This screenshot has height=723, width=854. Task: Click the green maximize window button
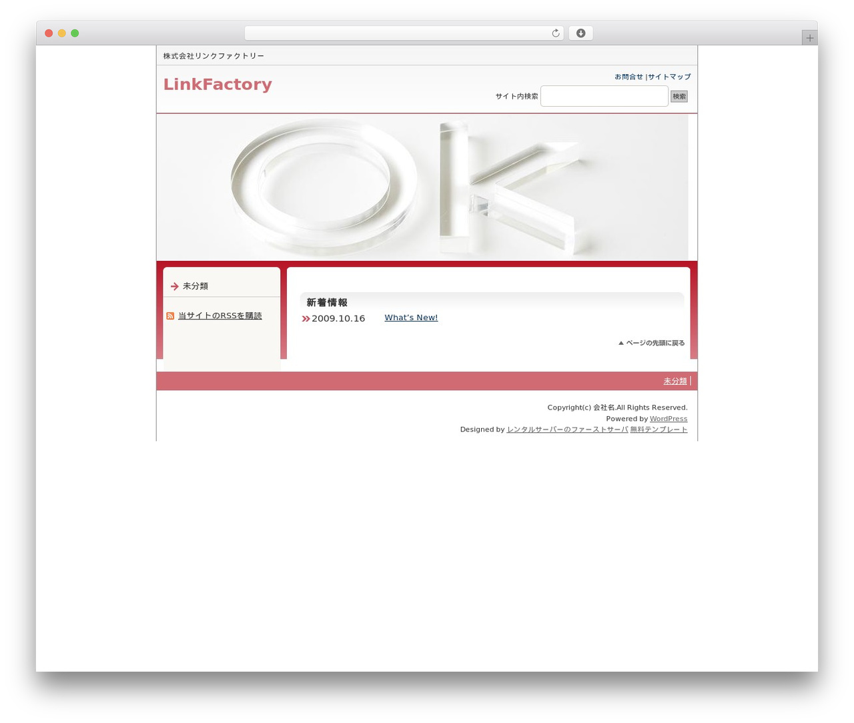(x=75, y=33)
